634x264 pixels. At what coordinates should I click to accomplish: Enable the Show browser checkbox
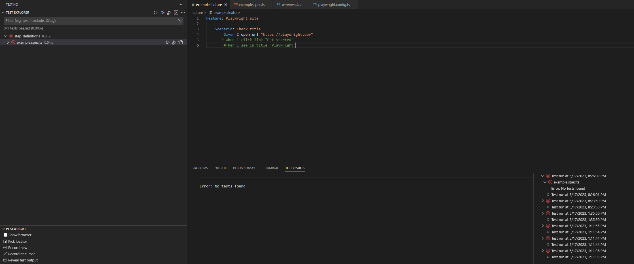point(5,235)
